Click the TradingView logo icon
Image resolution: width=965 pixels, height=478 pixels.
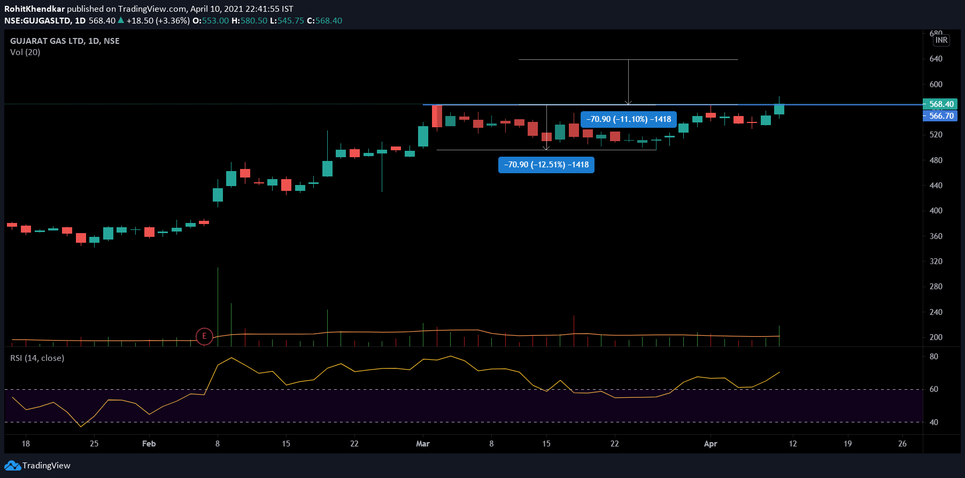pos(12,466)
